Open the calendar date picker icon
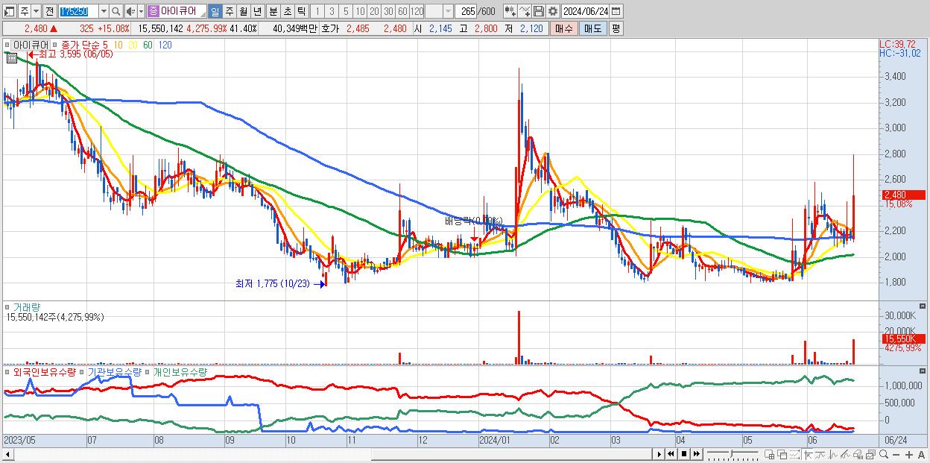Screen dimensions: 930x463 (x=616, y=11)
